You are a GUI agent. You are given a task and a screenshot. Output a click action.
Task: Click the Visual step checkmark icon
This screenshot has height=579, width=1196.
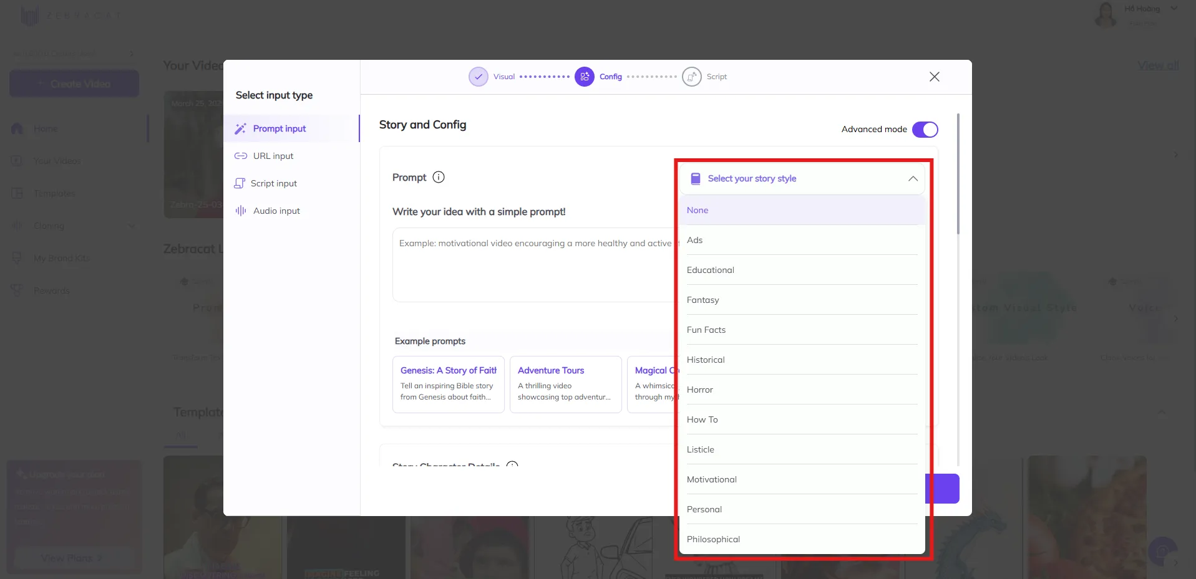(479, 77)
